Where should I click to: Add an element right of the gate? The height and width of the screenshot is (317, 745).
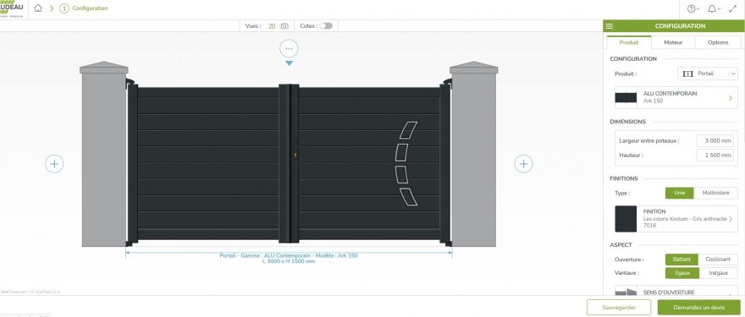coord(523,164)
